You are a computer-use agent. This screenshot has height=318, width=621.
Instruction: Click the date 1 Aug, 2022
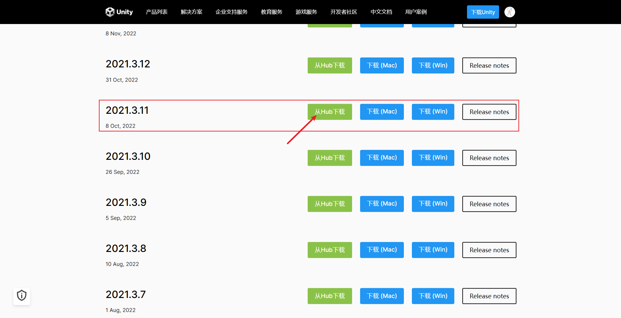[120, 310]
